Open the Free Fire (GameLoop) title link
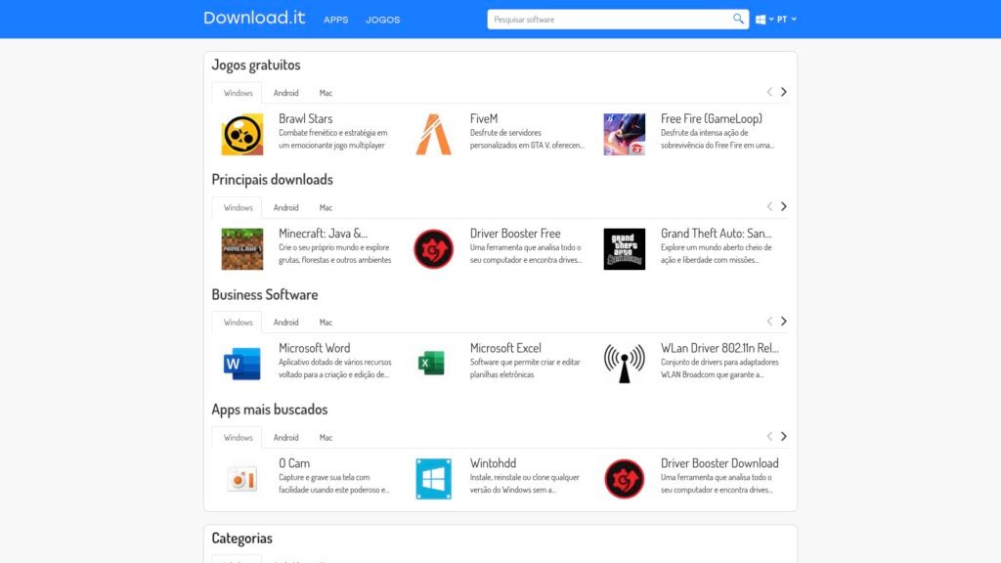This screenshot has height=563, width=1001. coord(712,118)
